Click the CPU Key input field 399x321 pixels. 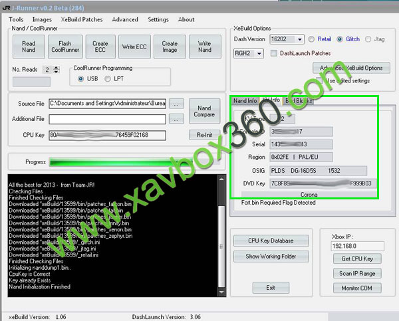tap(107, 135)
